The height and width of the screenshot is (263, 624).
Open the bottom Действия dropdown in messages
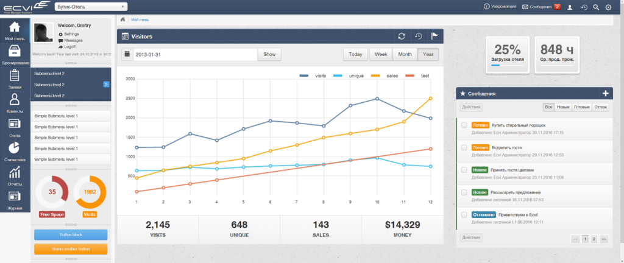[x=471, y=238]
